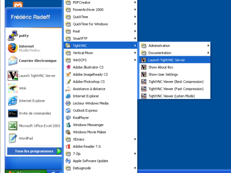Expand the Administration submenu arrow

[208, 46]
